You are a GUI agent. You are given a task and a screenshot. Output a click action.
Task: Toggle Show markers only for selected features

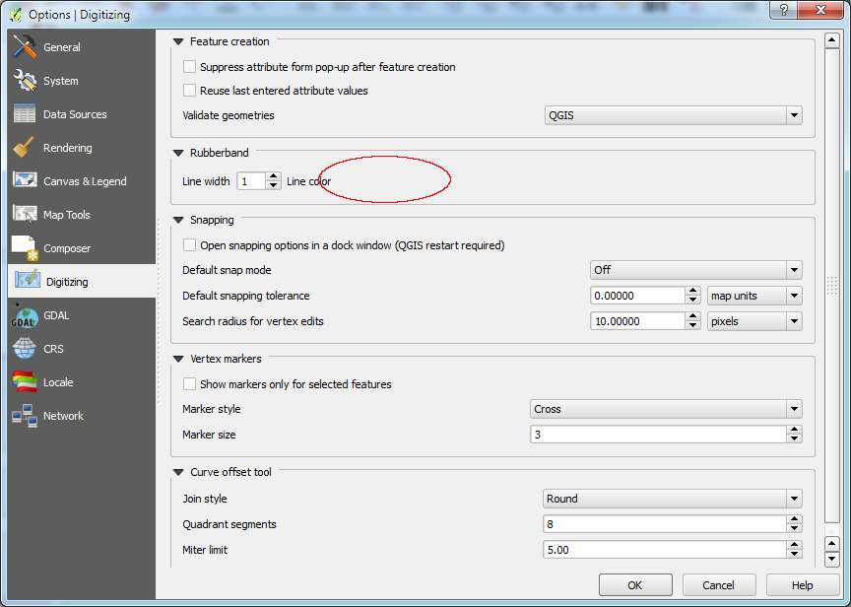[189, 384]
